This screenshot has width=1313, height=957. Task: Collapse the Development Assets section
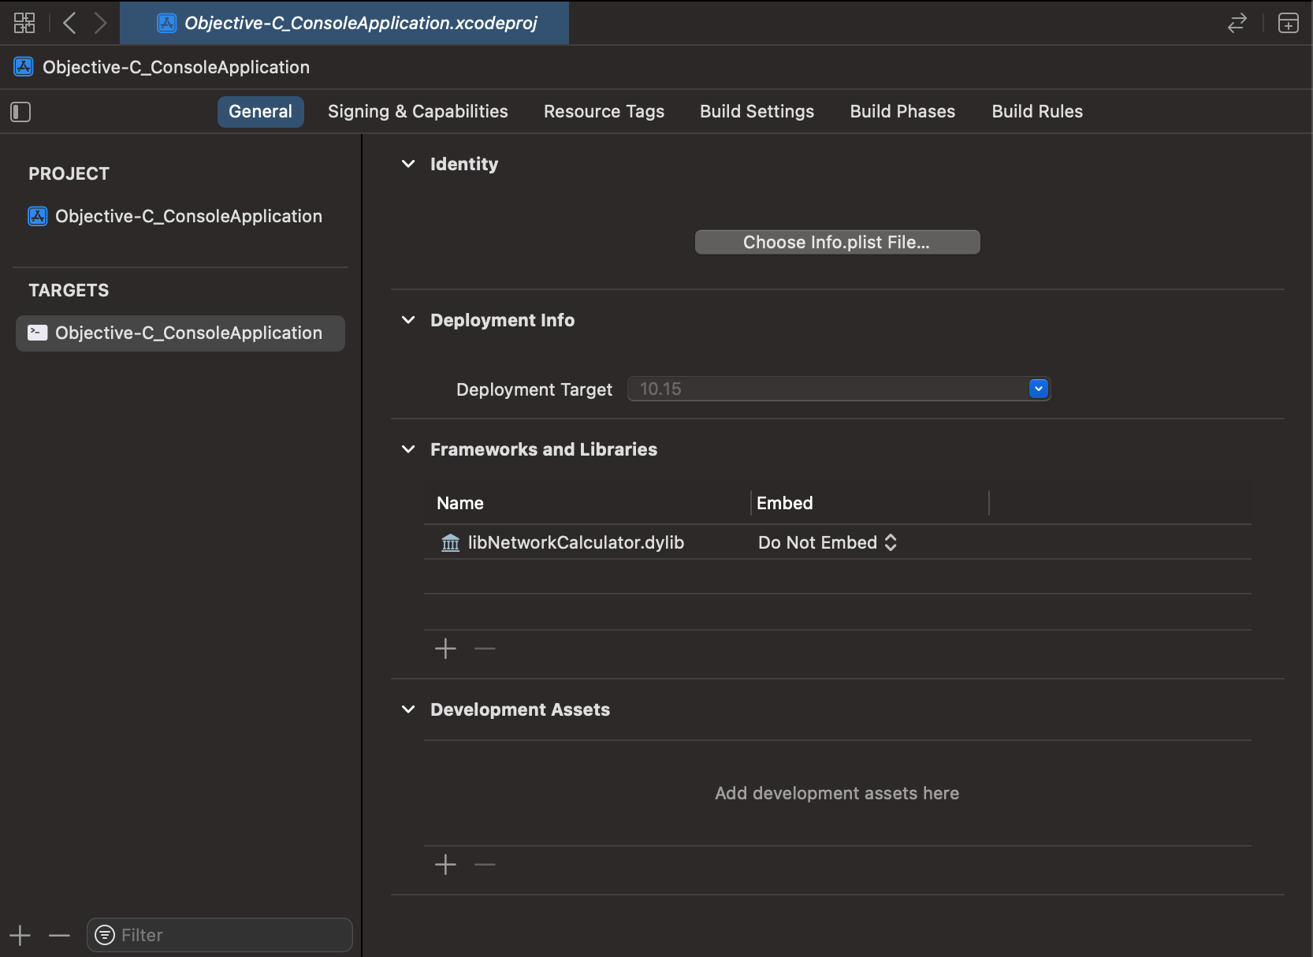[408, 709]
